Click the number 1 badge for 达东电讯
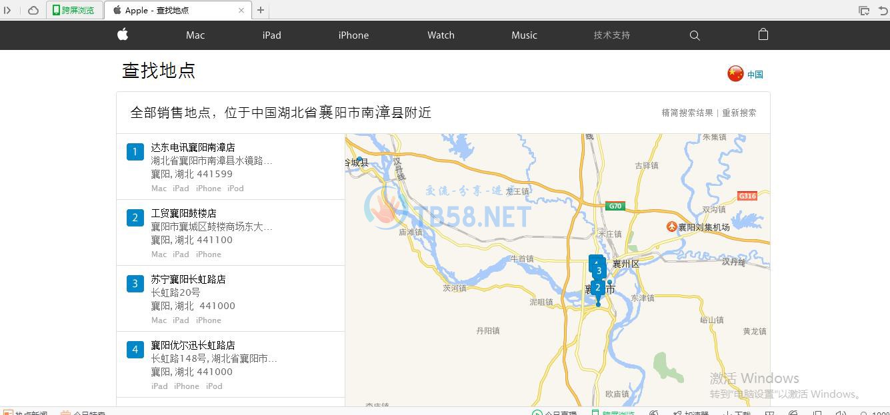890x415 pixels. pos(135,152)
